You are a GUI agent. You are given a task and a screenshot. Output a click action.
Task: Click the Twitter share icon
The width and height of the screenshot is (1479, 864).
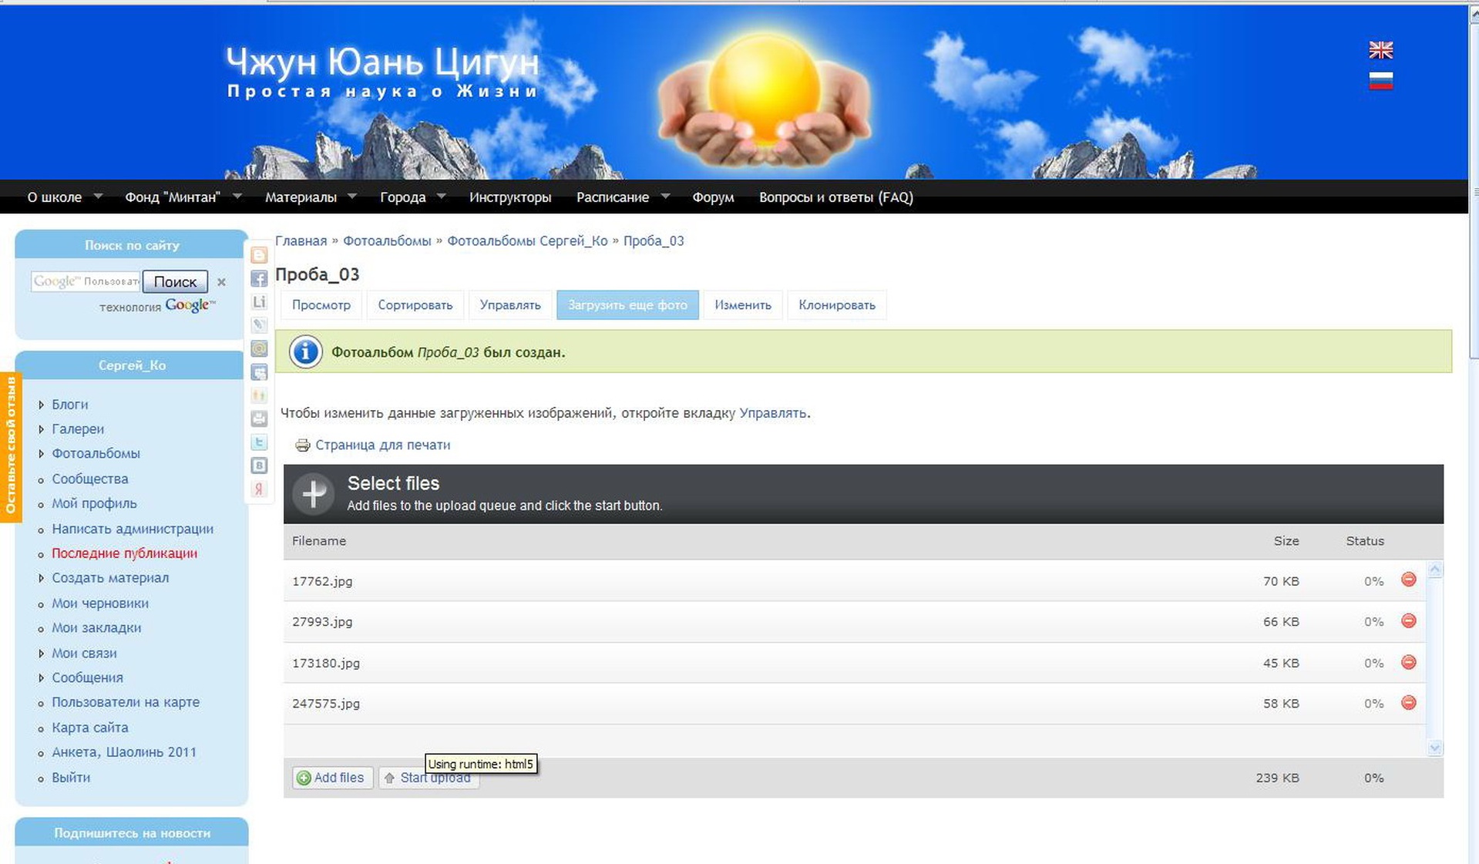259,442
